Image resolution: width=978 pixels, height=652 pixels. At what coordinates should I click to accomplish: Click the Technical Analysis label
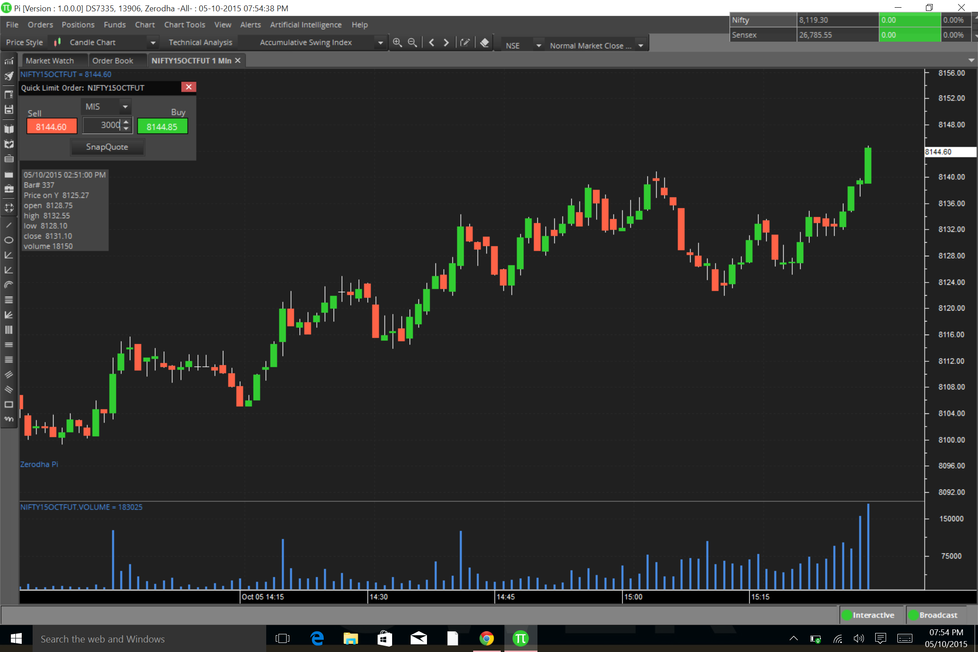point(200,43)
